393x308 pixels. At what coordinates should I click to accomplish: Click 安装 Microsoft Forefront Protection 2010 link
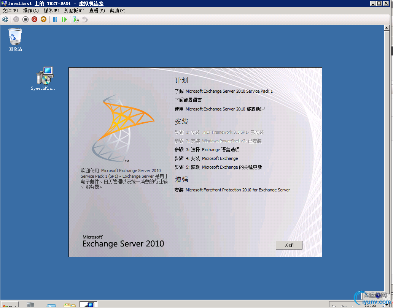232,190
